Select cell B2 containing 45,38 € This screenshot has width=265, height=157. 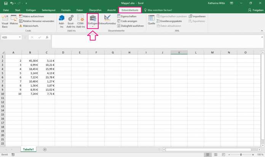point(30,60)
